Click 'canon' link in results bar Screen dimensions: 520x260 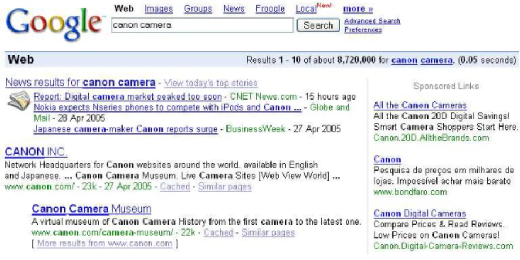(x=404, y=60)
